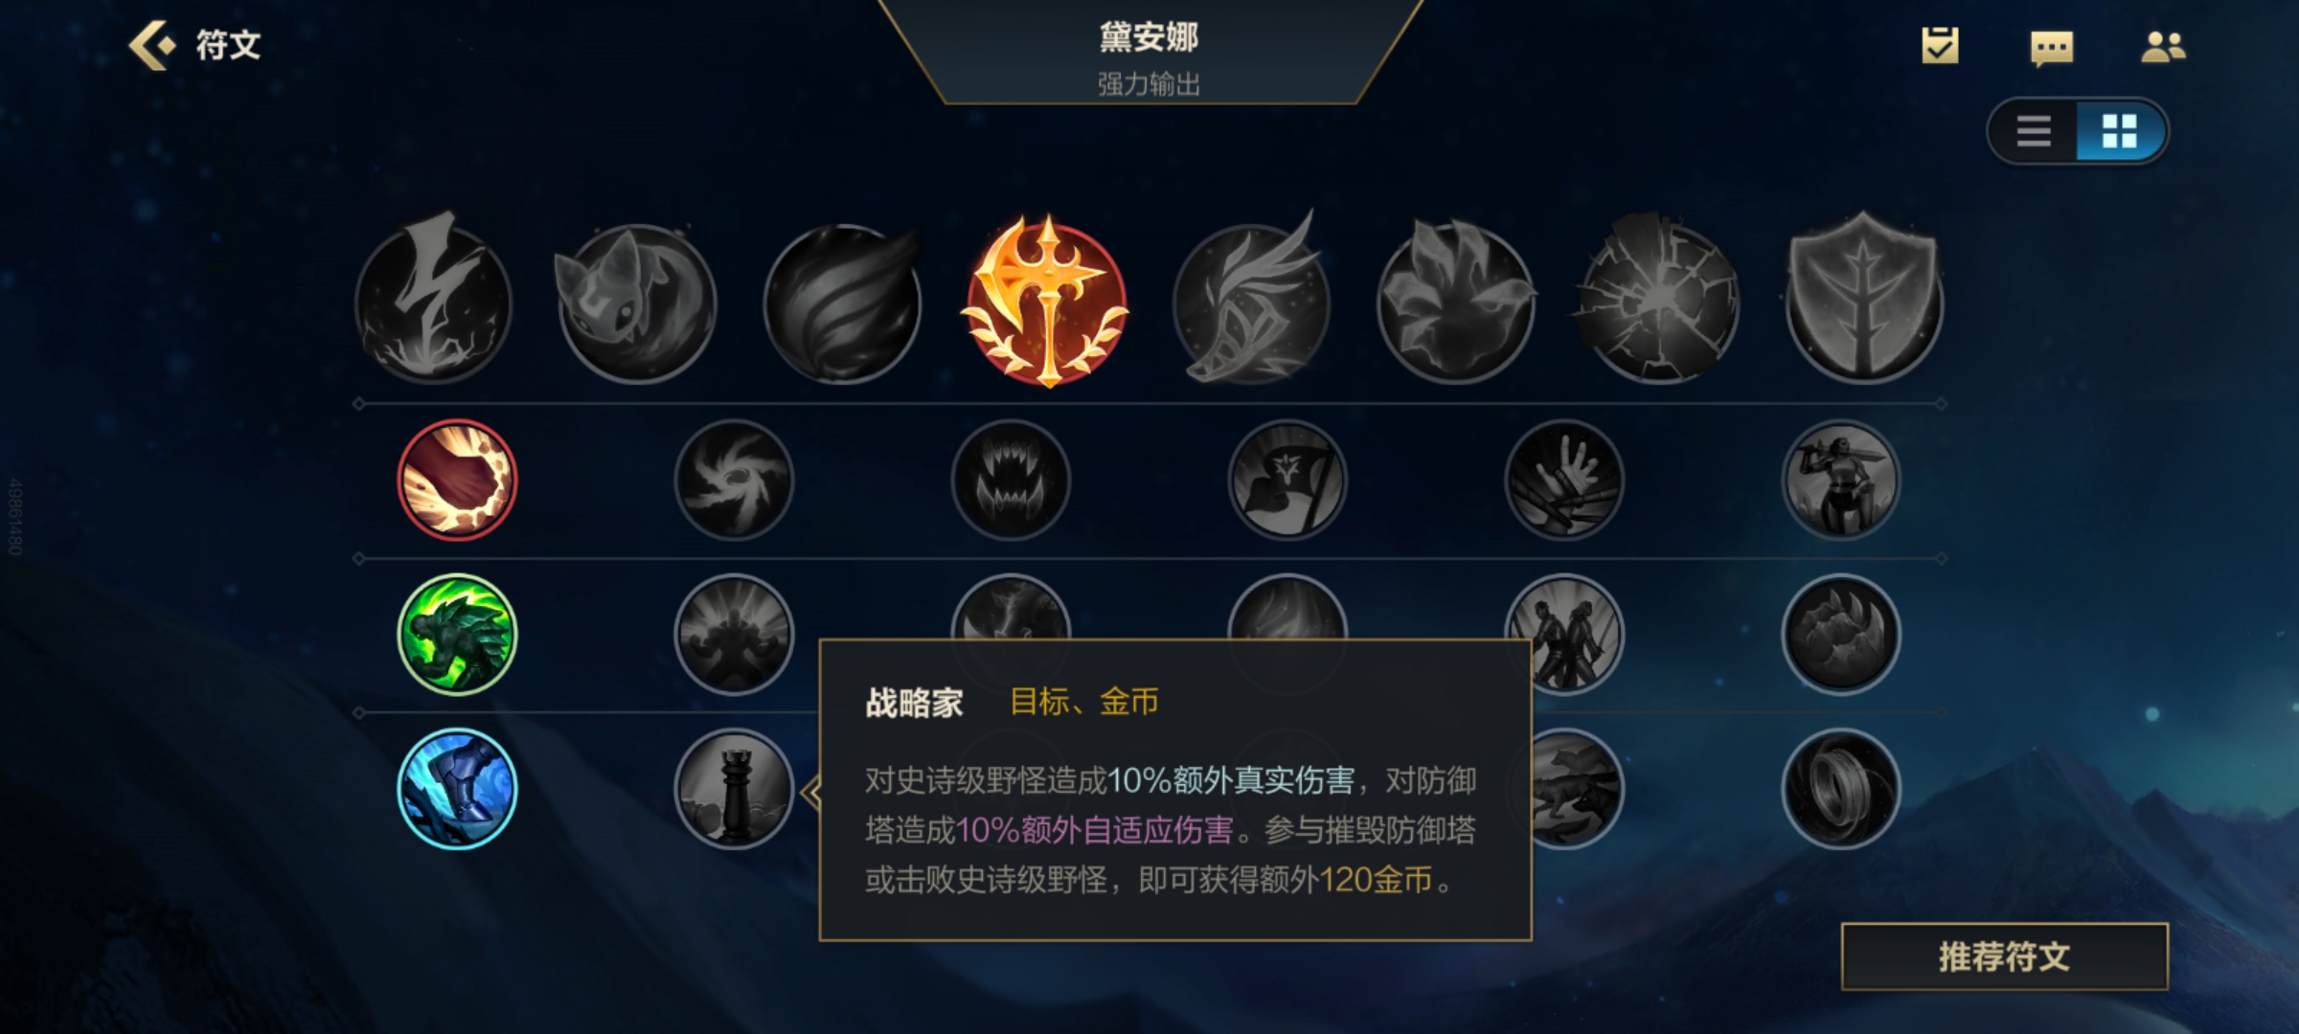Pick the green beast rune
Screen dimensions: 2299x1034
pyautogui.click(x=457, y=634)
